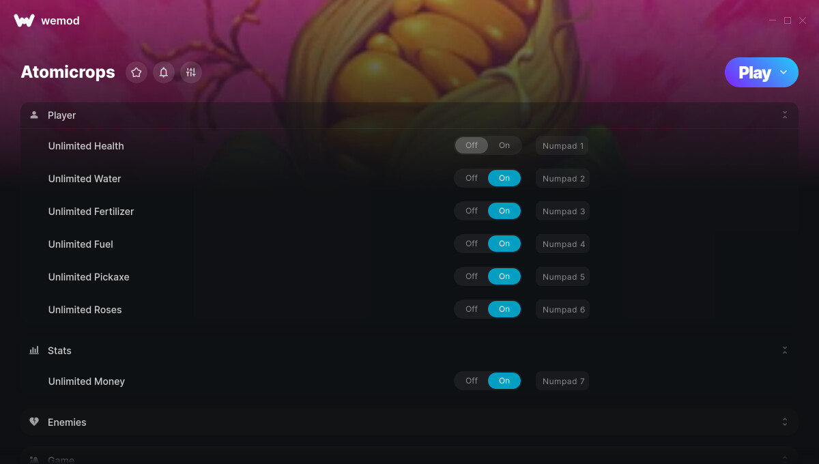Click the Stats bar chart icon
The height and width of the screenshot is (464, 819).
point(34,350)
